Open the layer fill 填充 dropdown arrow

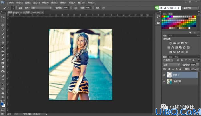[x=198, y=69]
